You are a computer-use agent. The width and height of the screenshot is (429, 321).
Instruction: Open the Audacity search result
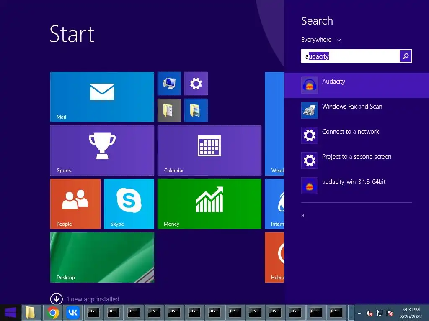(357, 85)
